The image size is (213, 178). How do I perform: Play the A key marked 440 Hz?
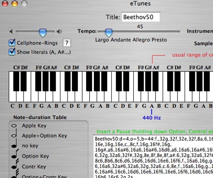pyautogui.click(x=152, y=97)
